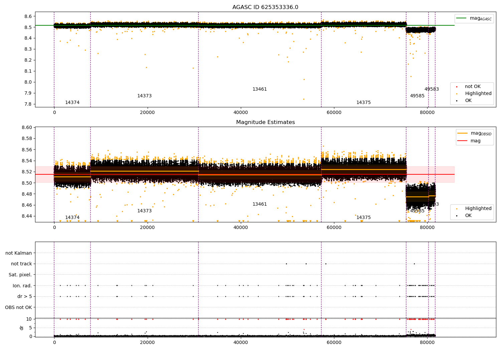Click the title 'AGASC ID 625353336.0'
The image size is (501, 350).
coord(265,7)
